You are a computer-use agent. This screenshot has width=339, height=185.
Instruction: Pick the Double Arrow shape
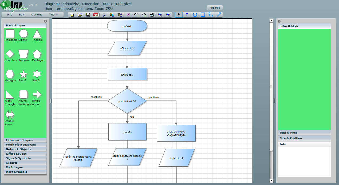[10, 115]
